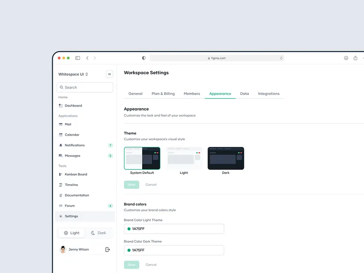Image resolution: width=364 pixels, height=273 pixels.
Task: Open Messages in the sidebar
Action: [85, 156]
